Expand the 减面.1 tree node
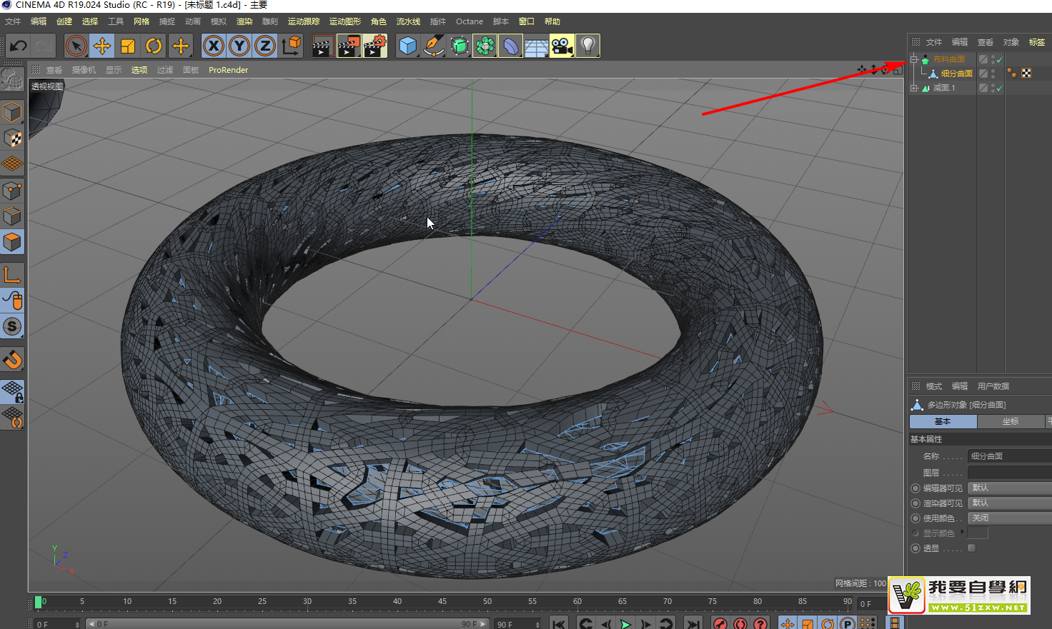This screenshot has width=1052, height=629. tap(913, 88)
